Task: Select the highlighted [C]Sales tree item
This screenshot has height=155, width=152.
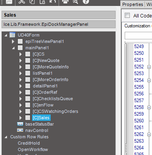Action: 41,118
